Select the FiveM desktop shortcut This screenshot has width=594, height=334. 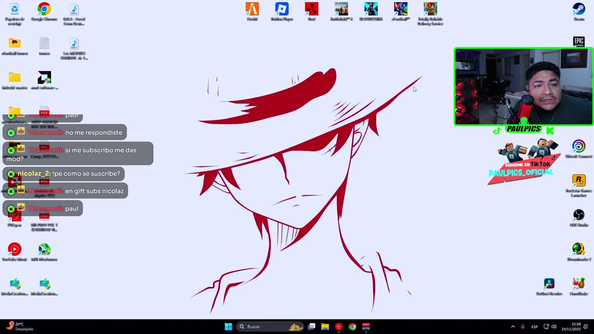(x=252, y=12)
